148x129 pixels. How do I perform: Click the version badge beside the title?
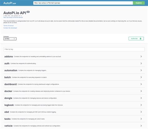point(28,12)
